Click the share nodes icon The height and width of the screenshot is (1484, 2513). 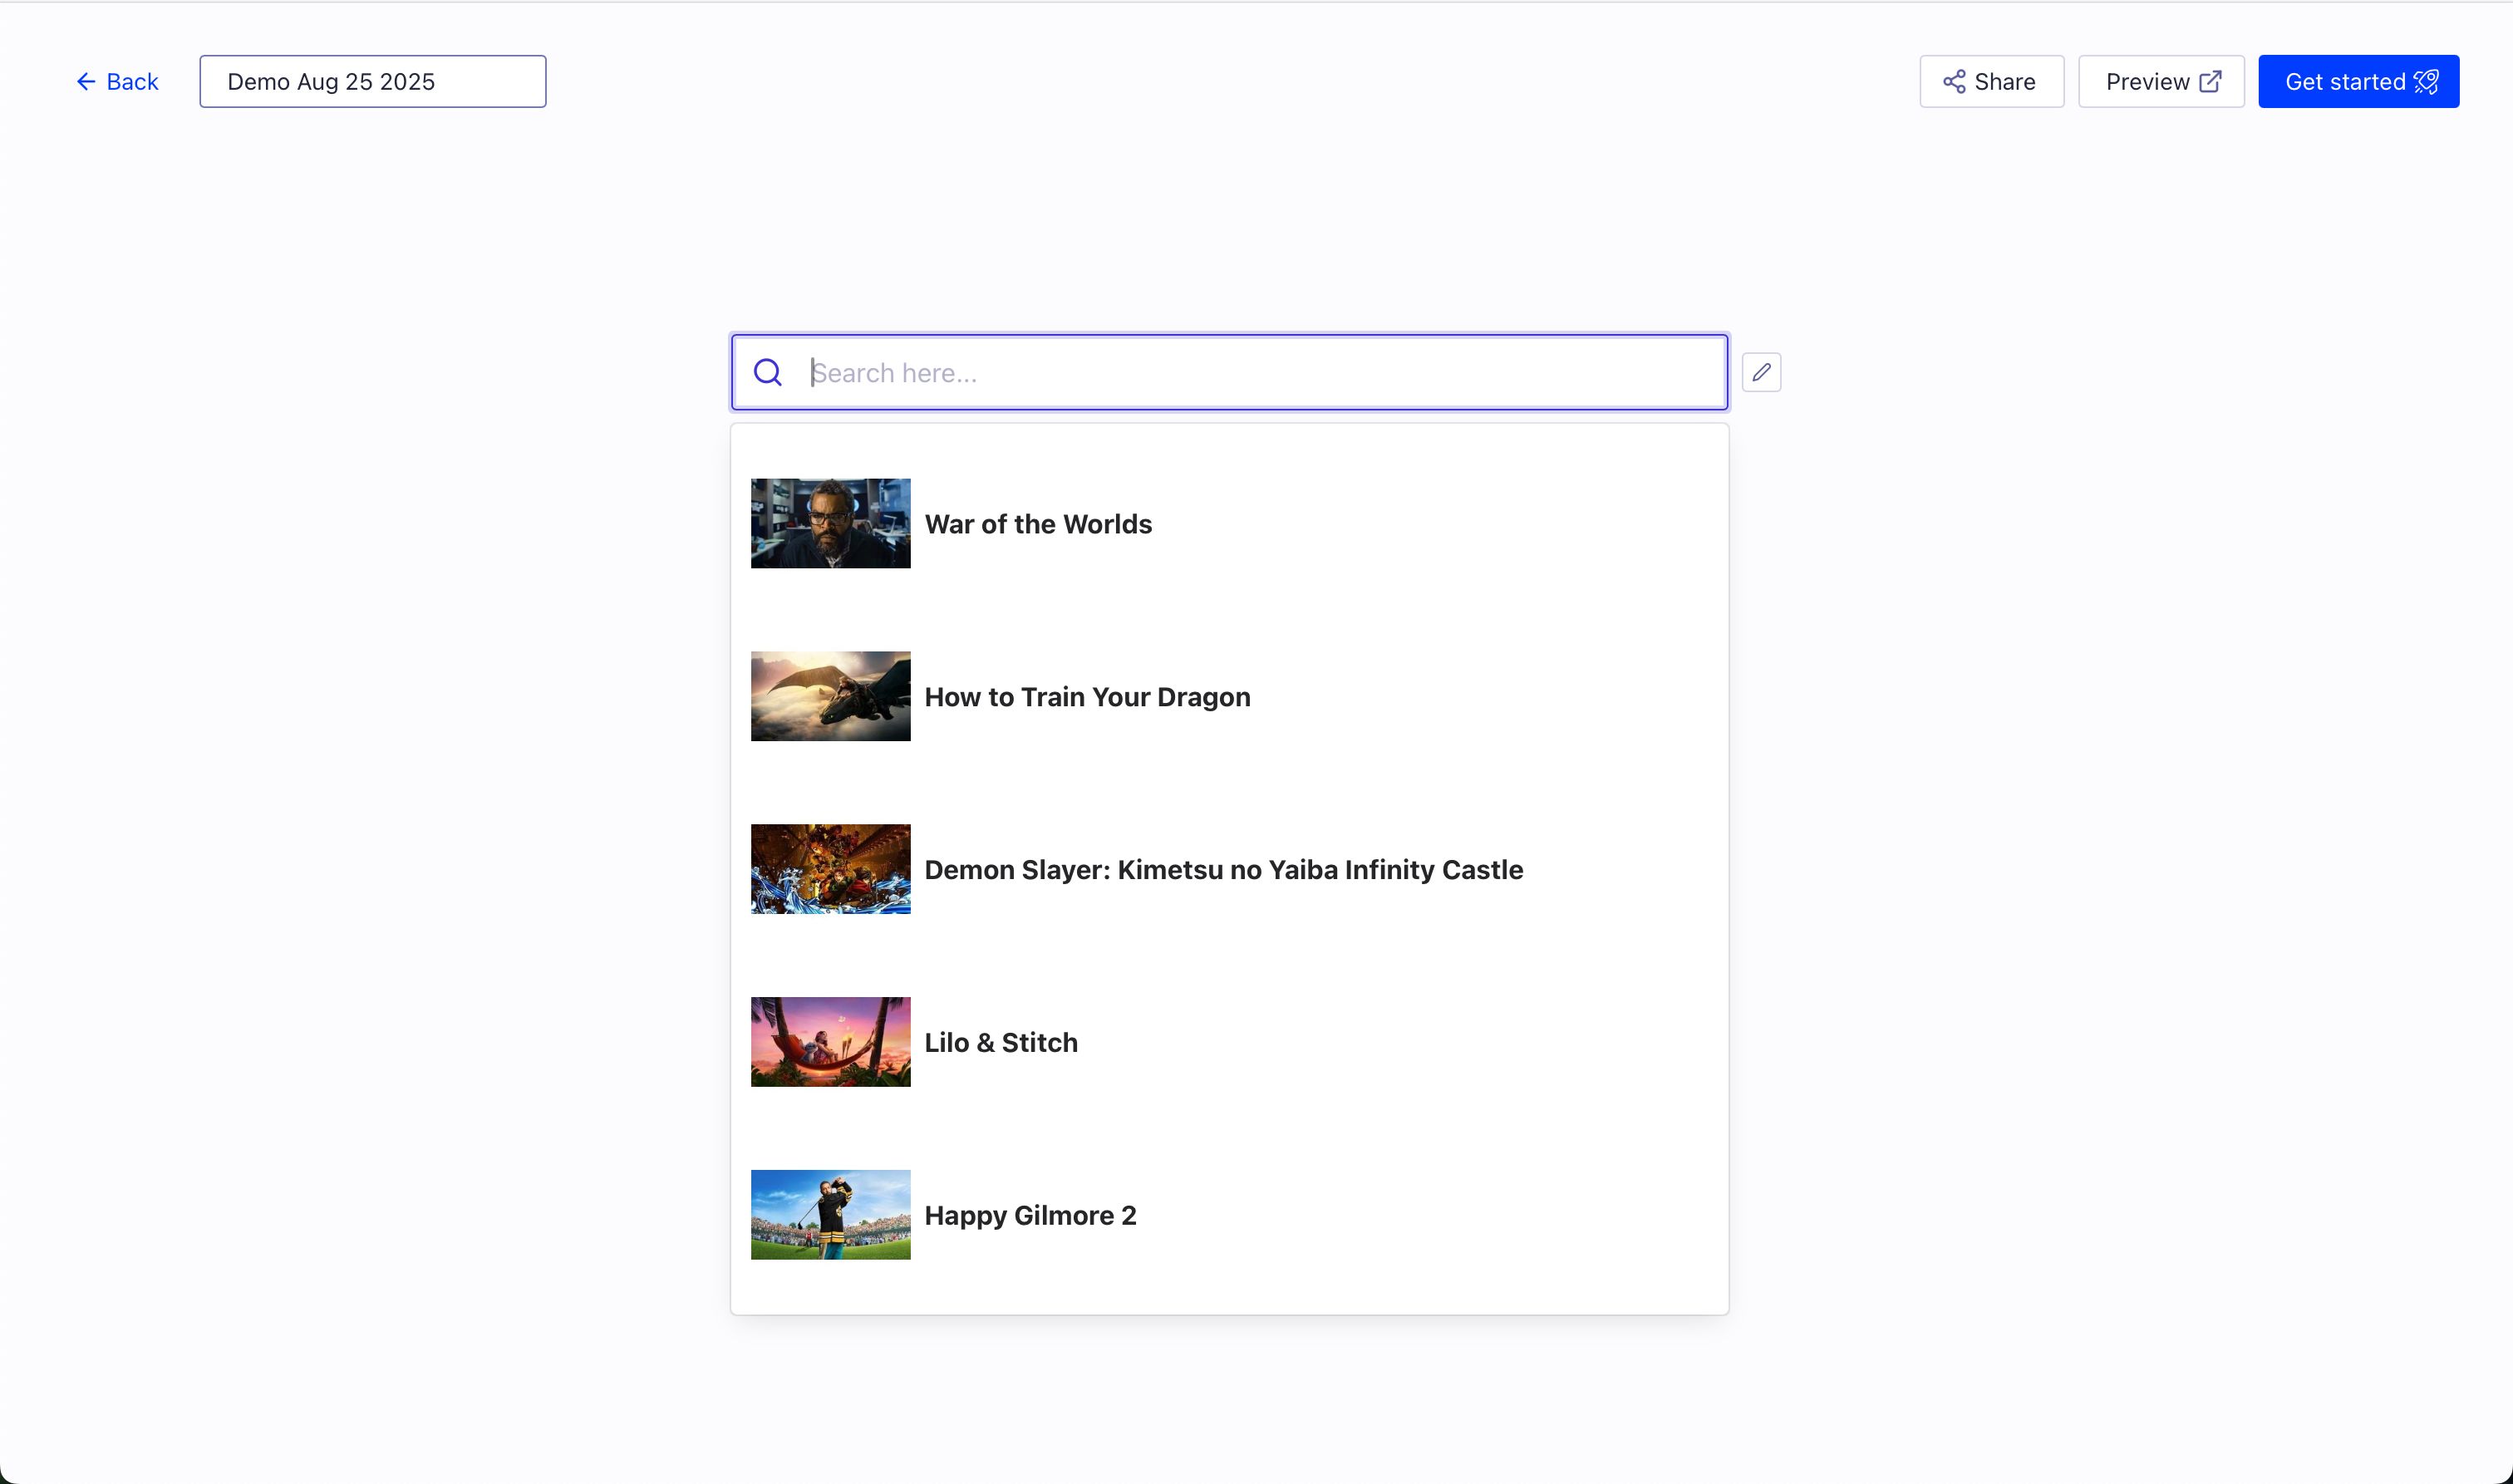click(x=1954, y=82)
